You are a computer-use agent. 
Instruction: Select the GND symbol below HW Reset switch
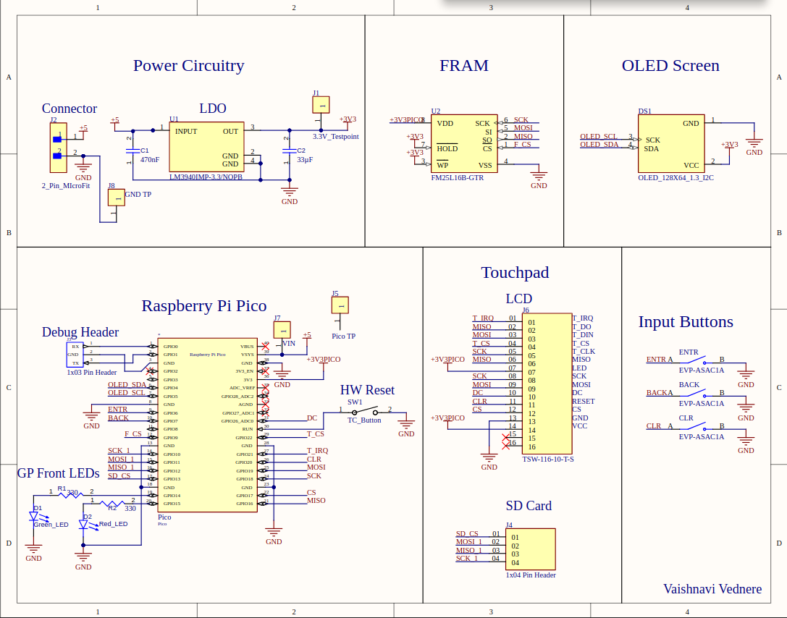tap(406, 428)
